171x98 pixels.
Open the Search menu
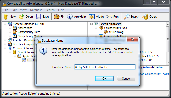[50, 10]
